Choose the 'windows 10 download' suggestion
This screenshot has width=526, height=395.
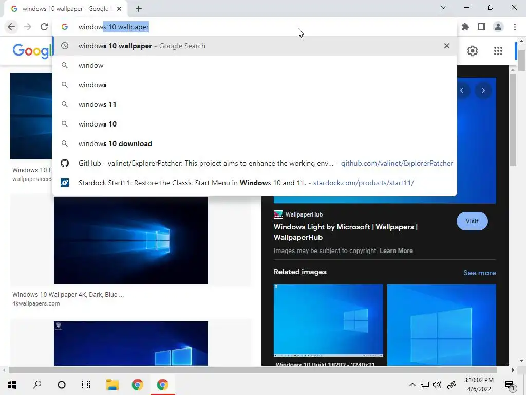255,143
